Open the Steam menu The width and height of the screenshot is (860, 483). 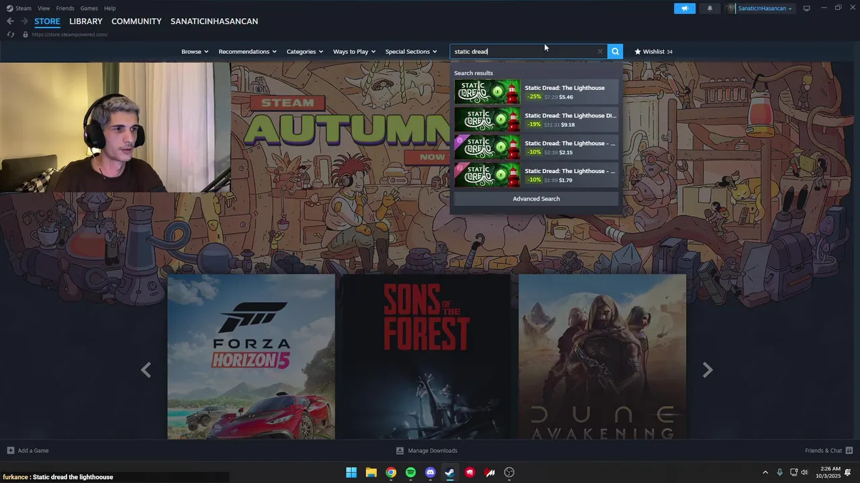click(24, 8)
